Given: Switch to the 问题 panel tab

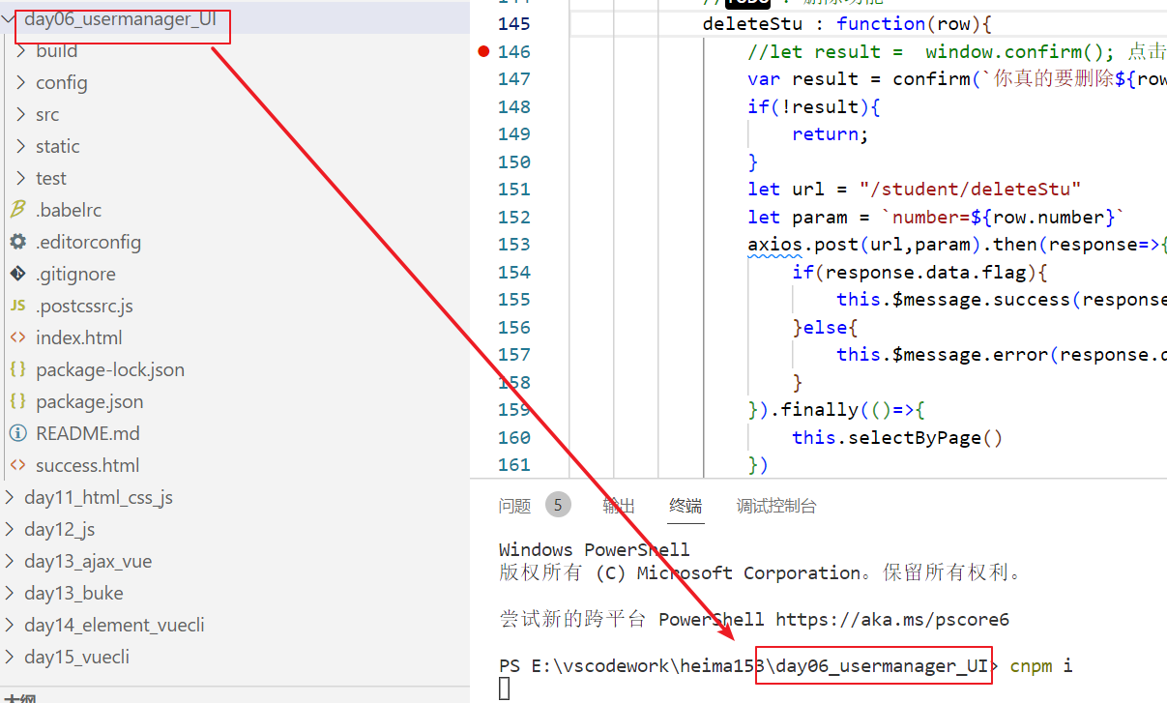Looking at the screenshot, I should [x=514, y=506].
